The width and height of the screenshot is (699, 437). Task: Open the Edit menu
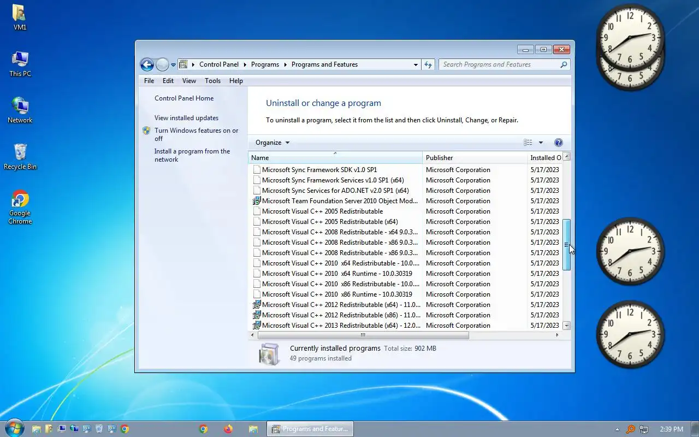[168, 81]
